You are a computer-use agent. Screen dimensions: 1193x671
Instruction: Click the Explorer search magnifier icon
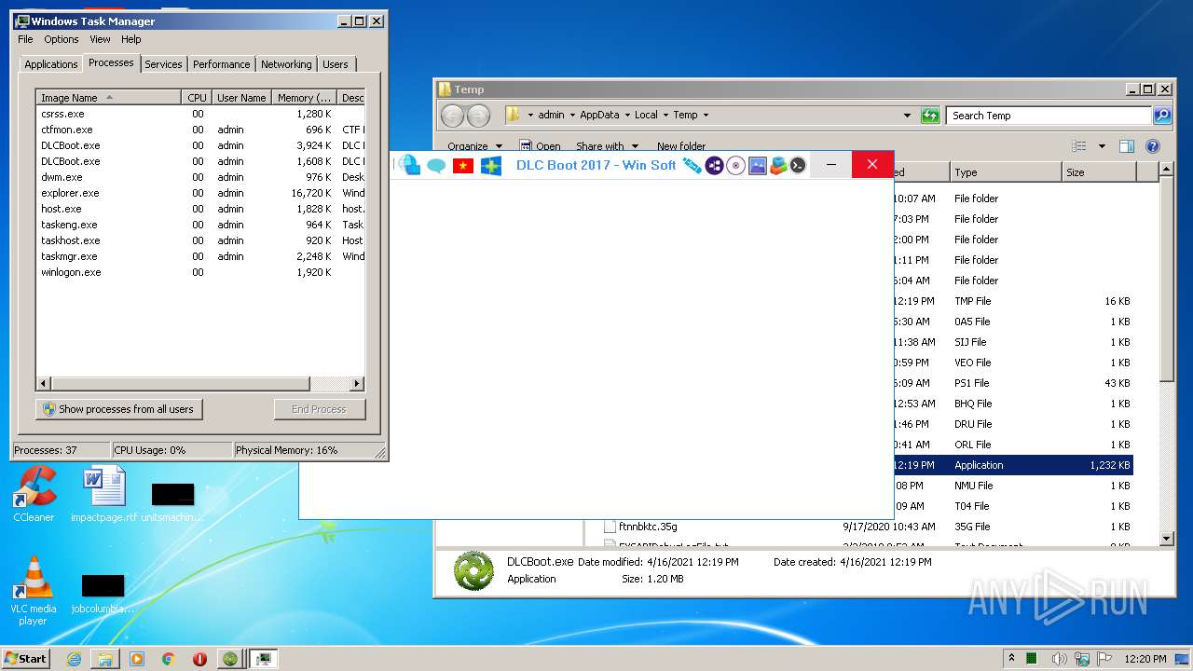pyautogui.click(x=1162, y=116)
